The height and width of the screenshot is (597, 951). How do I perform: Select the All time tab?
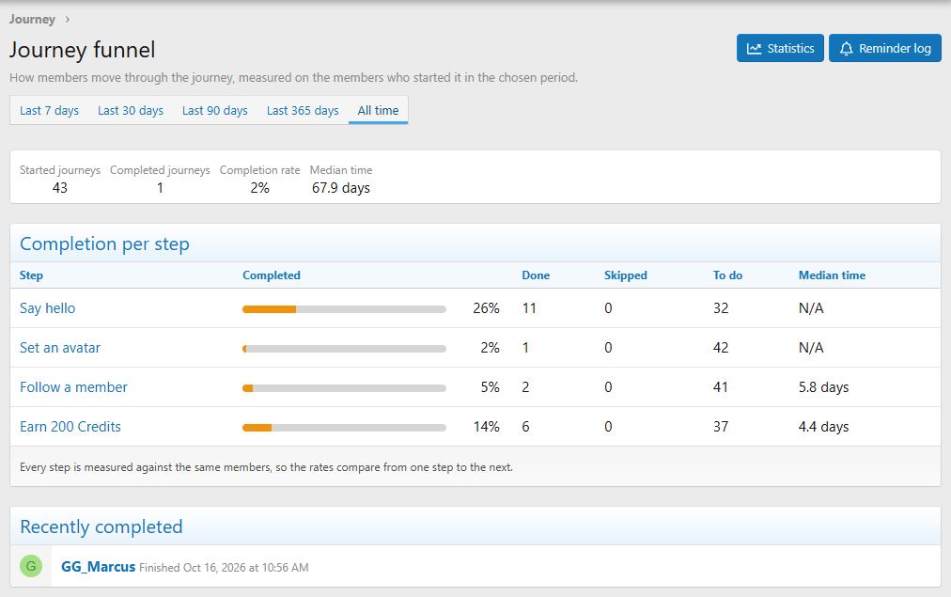pos(378,110)
